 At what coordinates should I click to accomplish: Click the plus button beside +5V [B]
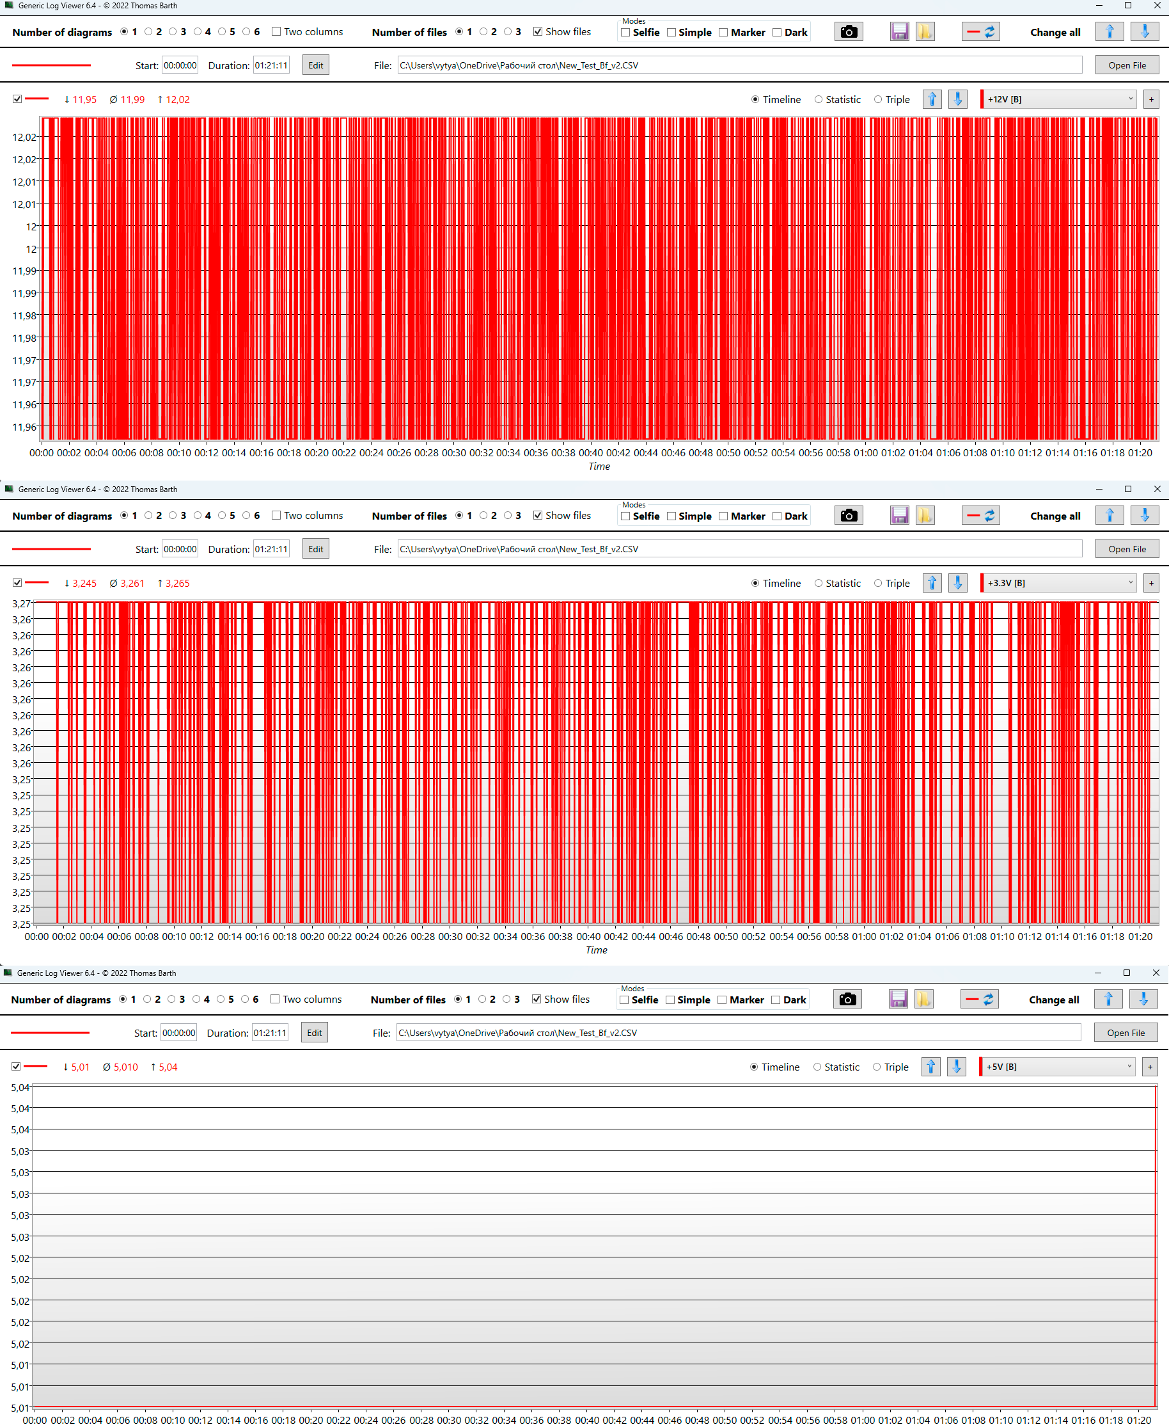[x=1149, y=1067]
